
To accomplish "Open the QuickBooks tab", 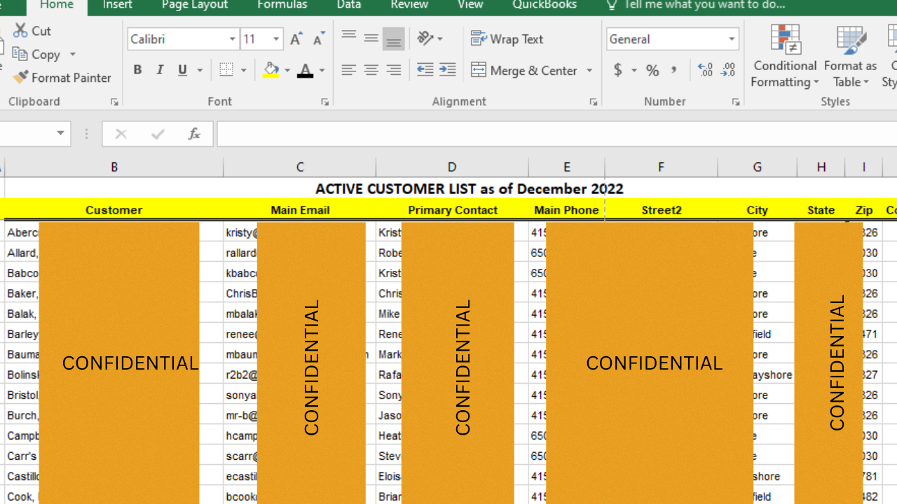I will point(545,5).
